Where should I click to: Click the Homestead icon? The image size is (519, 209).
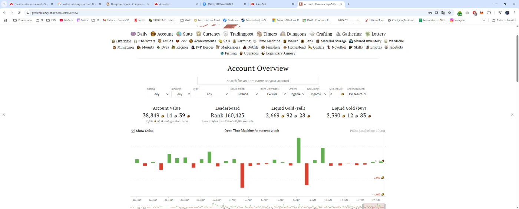pos(285,47)
